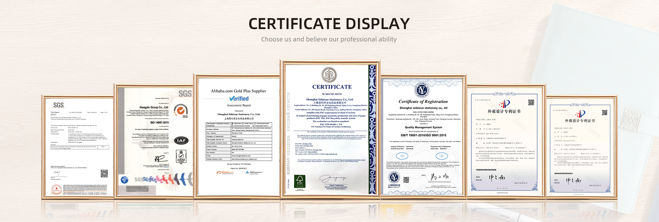Screen dimensions: 659x222
Task: Click the QR code on SGS report
Action: [x=104, y=174]
